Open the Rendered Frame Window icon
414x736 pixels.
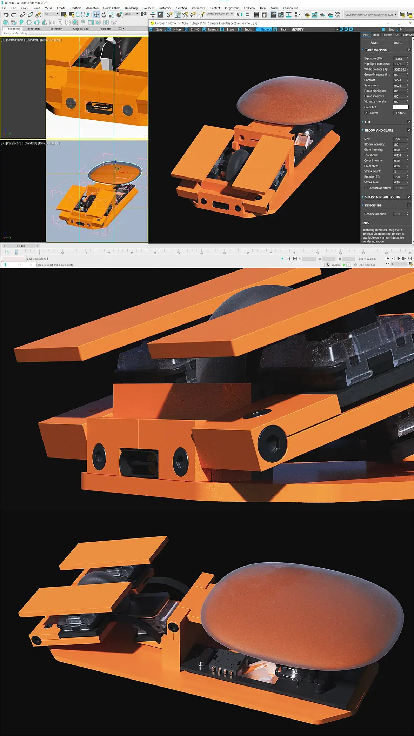[314, 14]
